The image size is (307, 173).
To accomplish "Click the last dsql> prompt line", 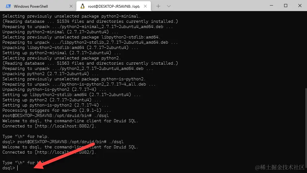I will coord(10,168).
